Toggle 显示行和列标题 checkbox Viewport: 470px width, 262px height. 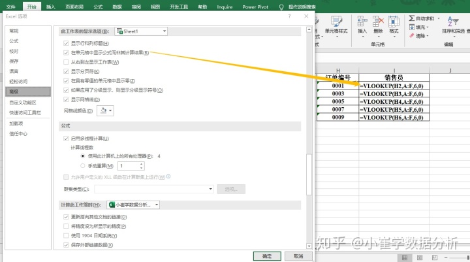[66, 44]
